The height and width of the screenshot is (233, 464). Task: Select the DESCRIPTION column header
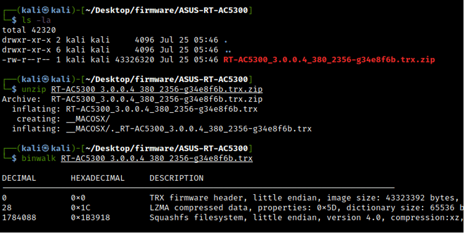(177, 178)
